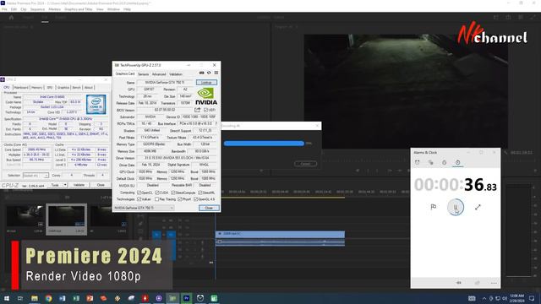
Task: Open the Mainboard tab in CPU-Z
Action: 21,88
